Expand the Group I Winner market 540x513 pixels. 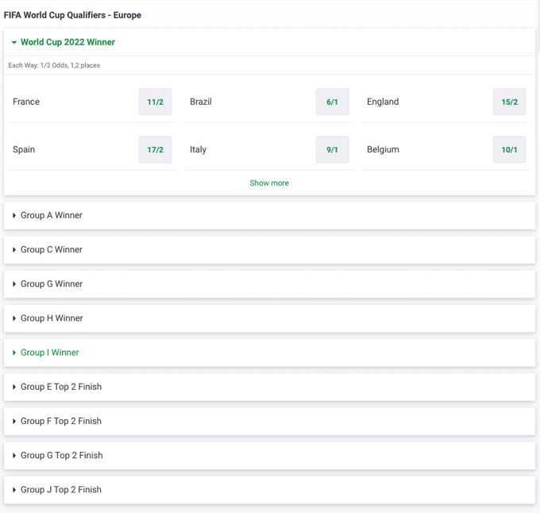(x=270, y=353)
